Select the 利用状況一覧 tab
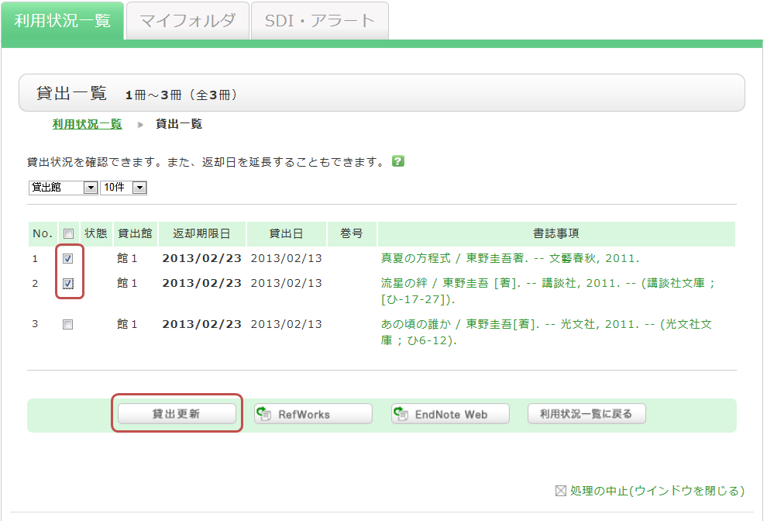 point(62,21)
